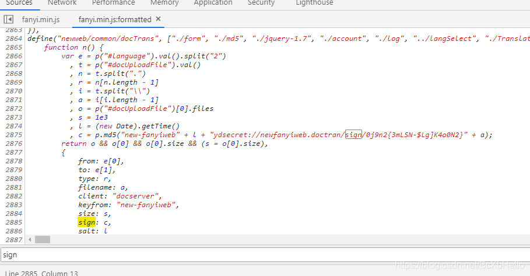Click the highlighted 'sign' key on line 2885
This screenshot has height=276, width=530.
coord(86,222)
